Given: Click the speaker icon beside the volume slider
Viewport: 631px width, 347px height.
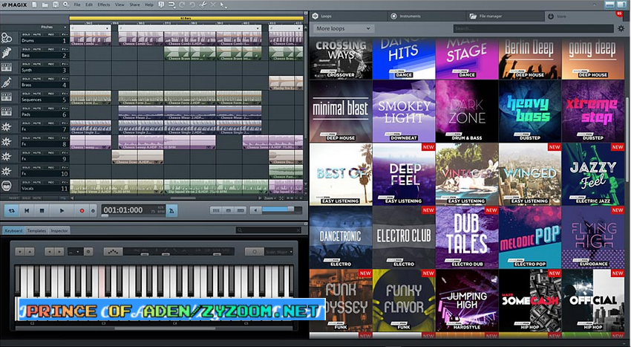Looking at the screenshot, I should 255,210.
